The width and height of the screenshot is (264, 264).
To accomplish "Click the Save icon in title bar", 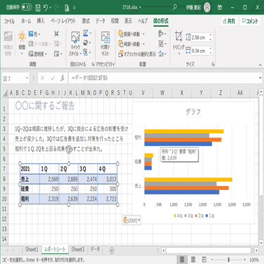I will (38, 8).
